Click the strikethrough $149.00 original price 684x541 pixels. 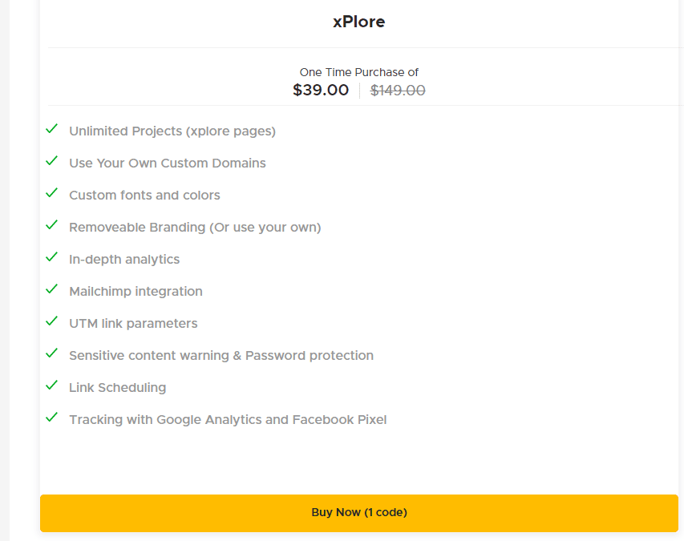coord(398,90)
